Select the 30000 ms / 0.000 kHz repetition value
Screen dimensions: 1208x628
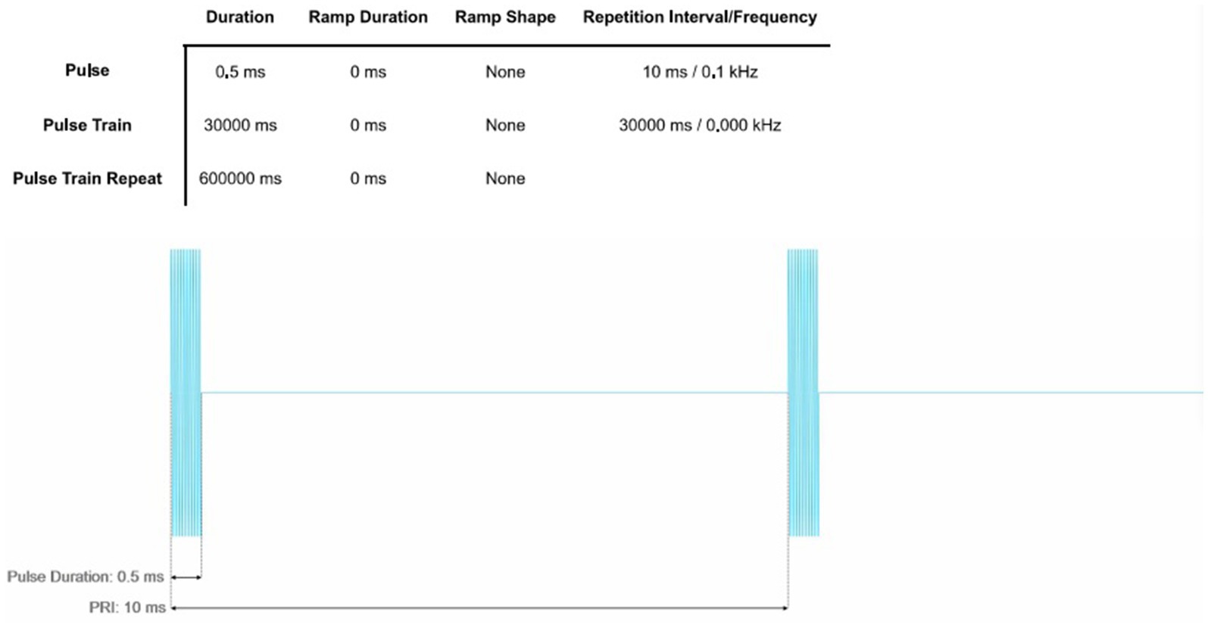[x=700, y=126]
